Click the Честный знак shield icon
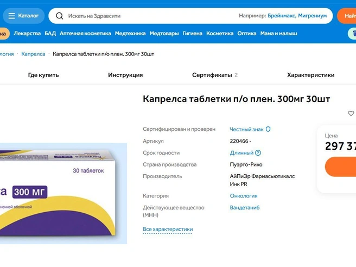This screenshot has width=356, height=267. (268, 129)
